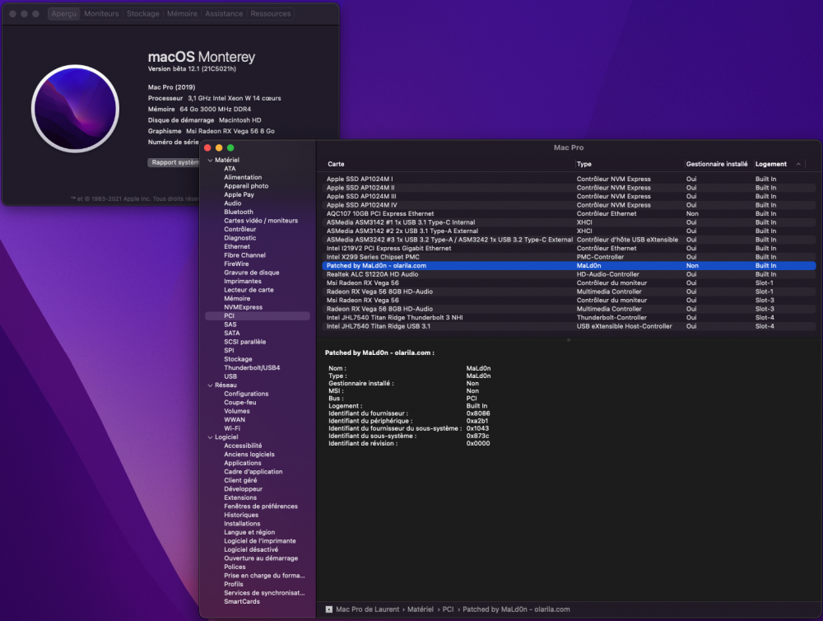This screenshot has height=621, width=823.
Task: Sort by the Logement column arrow
Action: coord(798,164)
